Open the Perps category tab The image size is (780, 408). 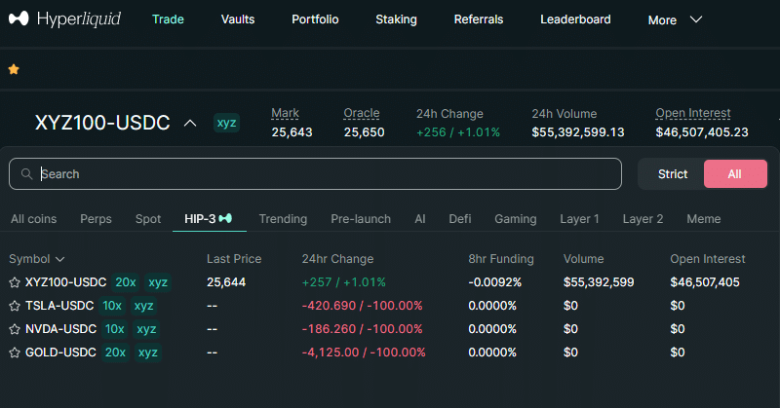tap(96, 219)
